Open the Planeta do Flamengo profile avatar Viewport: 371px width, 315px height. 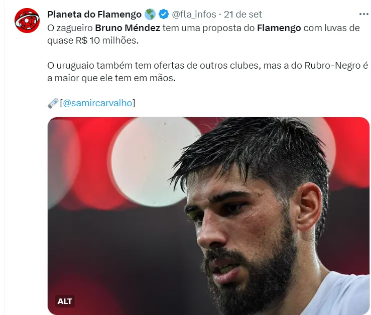[27, 21]
